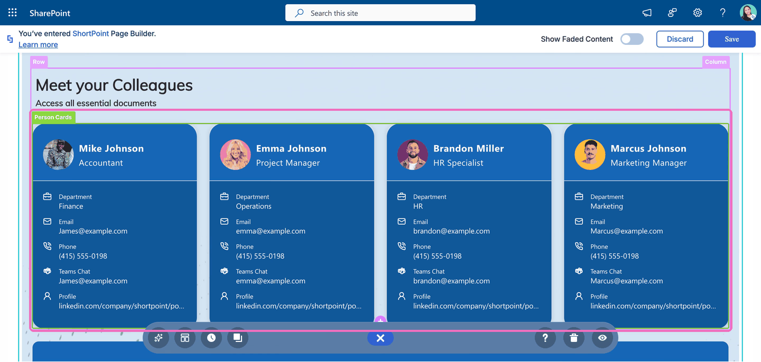Open the user account profile picture
This screenshot has width=761, height=362.
748,13
